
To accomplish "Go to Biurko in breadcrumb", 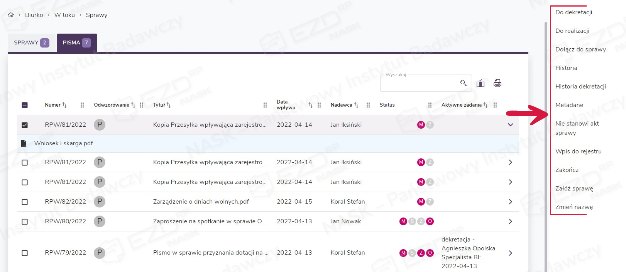I will click(34, 15).
